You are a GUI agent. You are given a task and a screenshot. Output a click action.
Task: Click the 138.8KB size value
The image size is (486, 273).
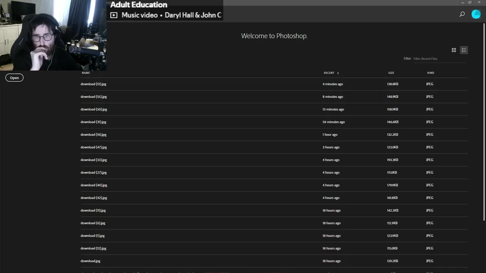click(x=393, y=84)
